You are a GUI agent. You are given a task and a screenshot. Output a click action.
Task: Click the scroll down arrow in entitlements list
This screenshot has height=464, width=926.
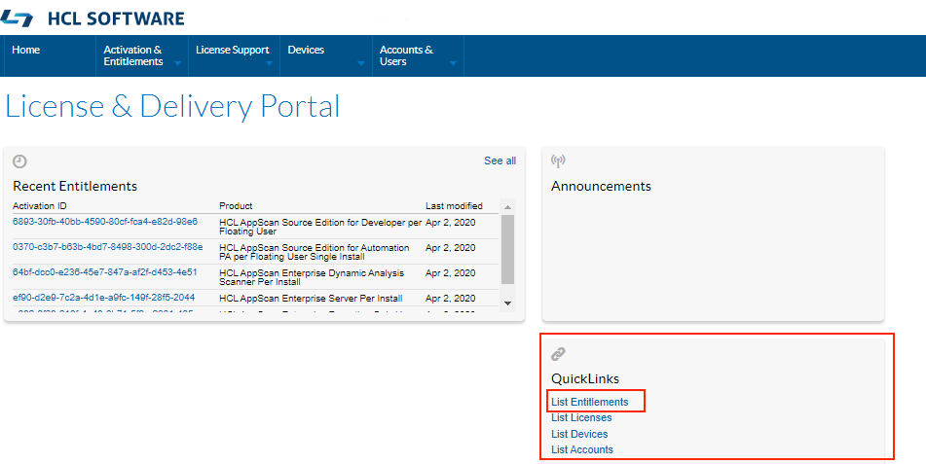point(507,303)
